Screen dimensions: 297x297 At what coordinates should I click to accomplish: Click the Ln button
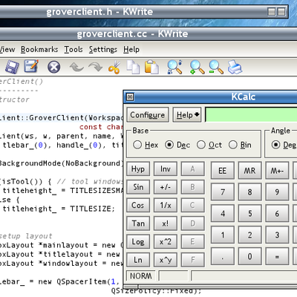[x=138, y=260]
